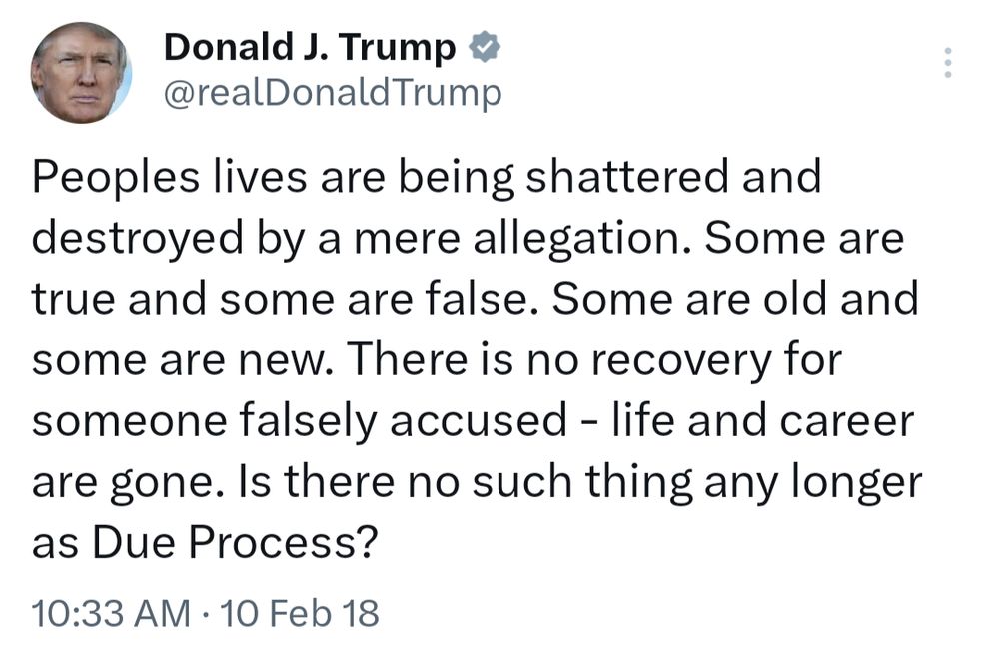
Task: Open Donald J. Trump's profile picture
Action: [81, 73]
